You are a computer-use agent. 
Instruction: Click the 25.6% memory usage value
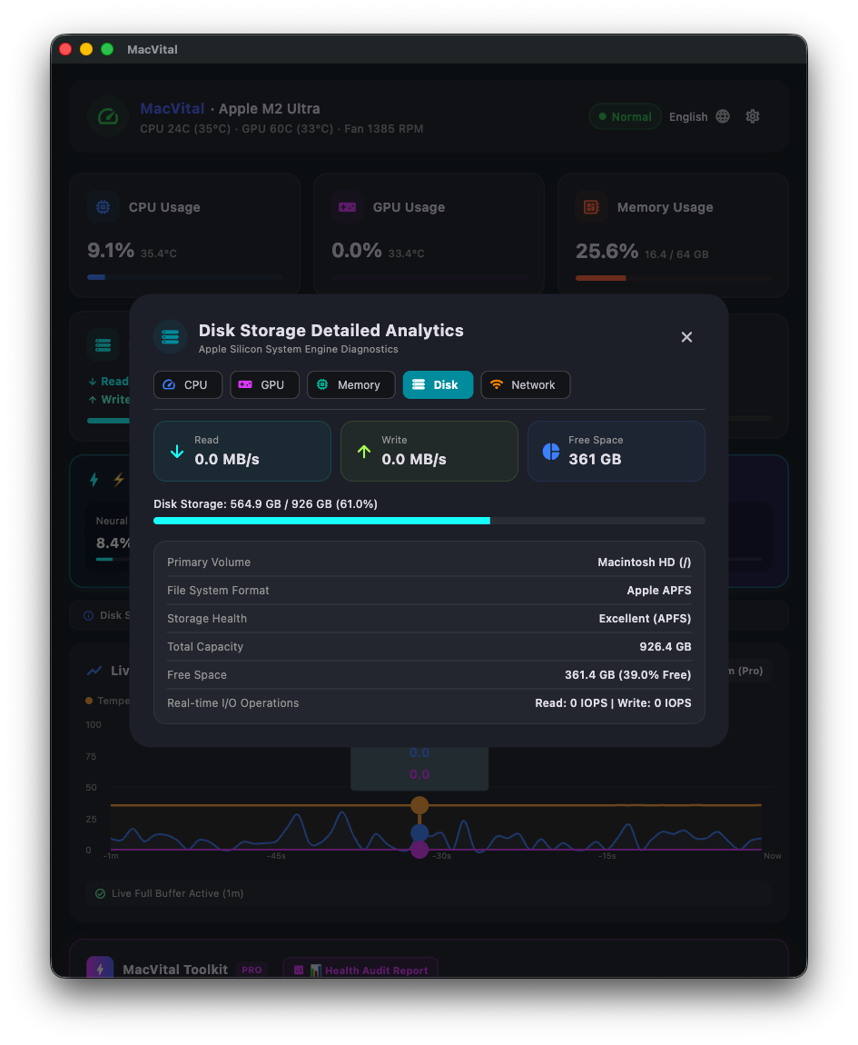coord(607,251)
